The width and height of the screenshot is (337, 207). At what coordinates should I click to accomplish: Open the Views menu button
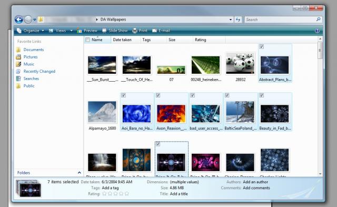point(57,31)
